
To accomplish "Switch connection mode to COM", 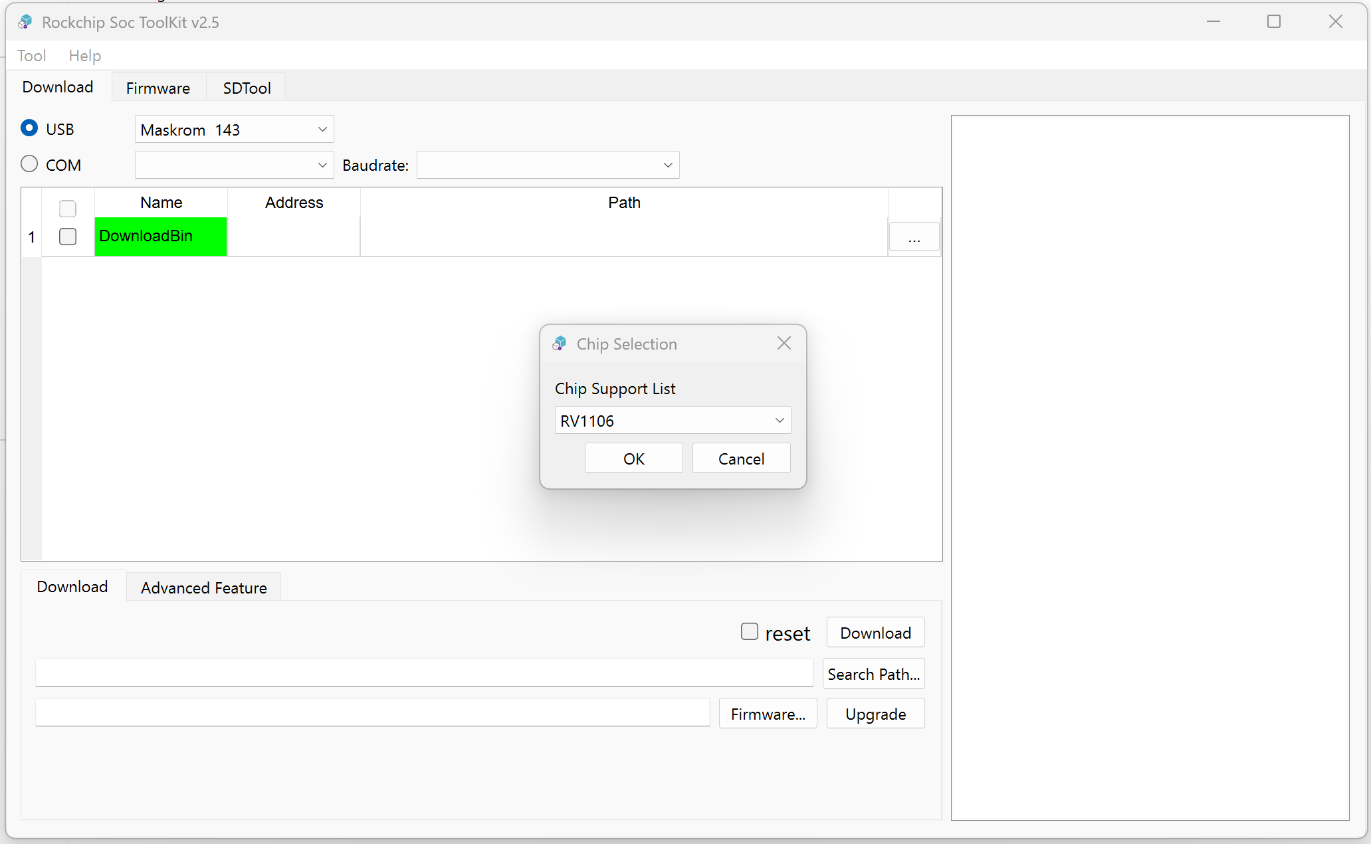I will 29,163.
